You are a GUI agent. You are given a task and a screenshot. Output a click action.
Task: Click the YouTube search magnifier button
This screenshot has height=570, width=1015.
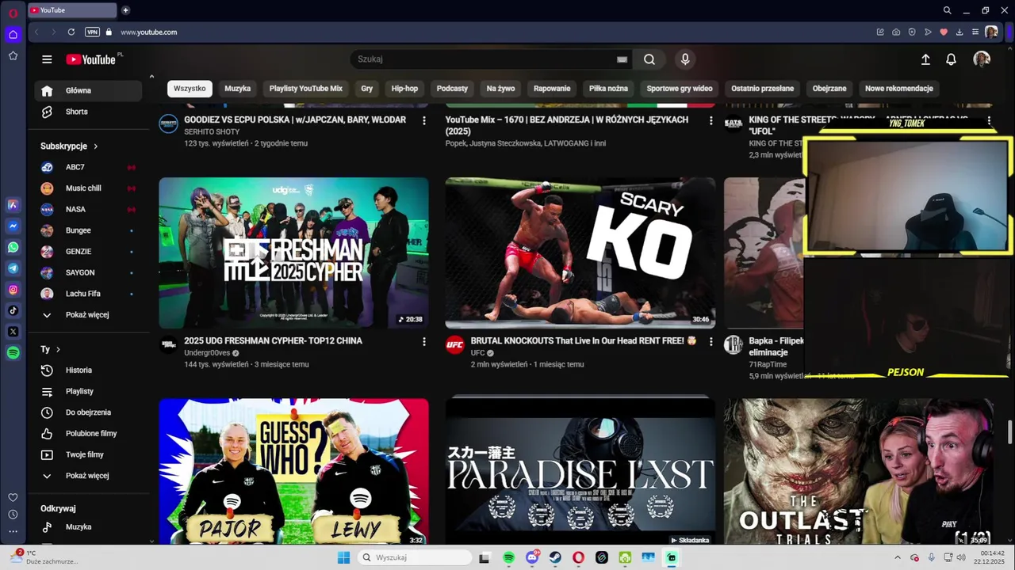649,59
